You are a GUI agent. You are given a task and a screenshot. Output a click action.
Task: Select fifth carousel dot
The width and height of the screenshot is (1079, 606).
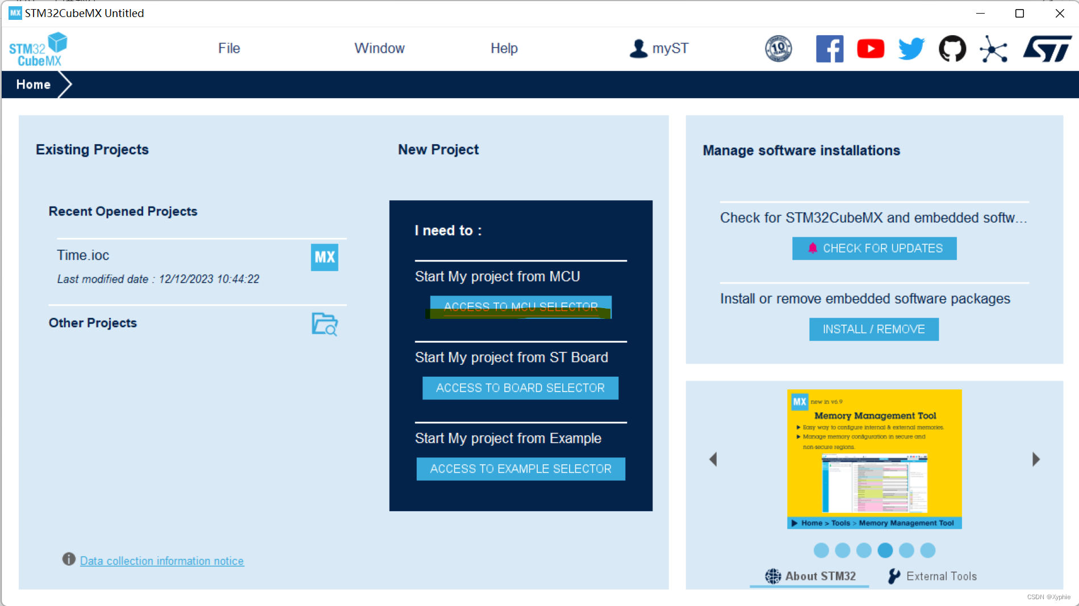pos(906,550)
